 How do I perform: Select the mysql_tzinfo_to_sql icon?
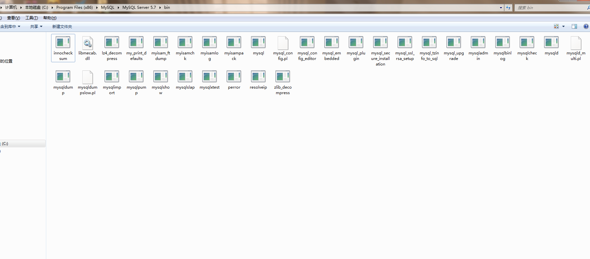[x=429, y=43]
